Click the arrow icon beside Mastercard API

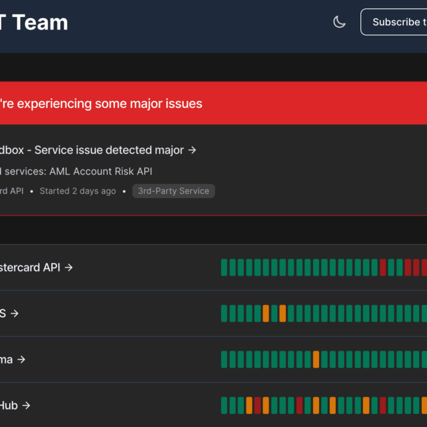pyautogui.click(x=69, y=267)
